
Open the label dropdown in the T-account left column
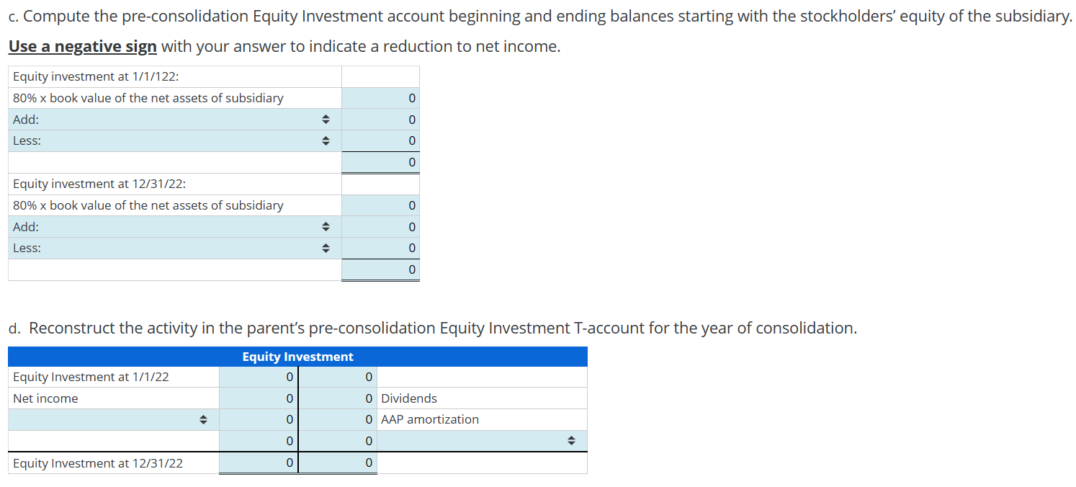click(x=205, y=419)
